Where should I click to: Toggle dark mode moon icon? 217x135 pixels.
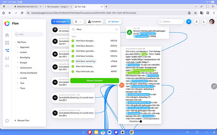point(204,22)
